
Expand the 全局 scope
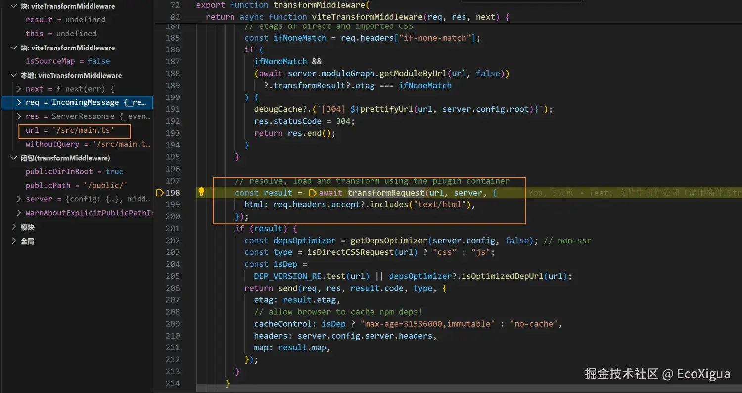[14, 241]
